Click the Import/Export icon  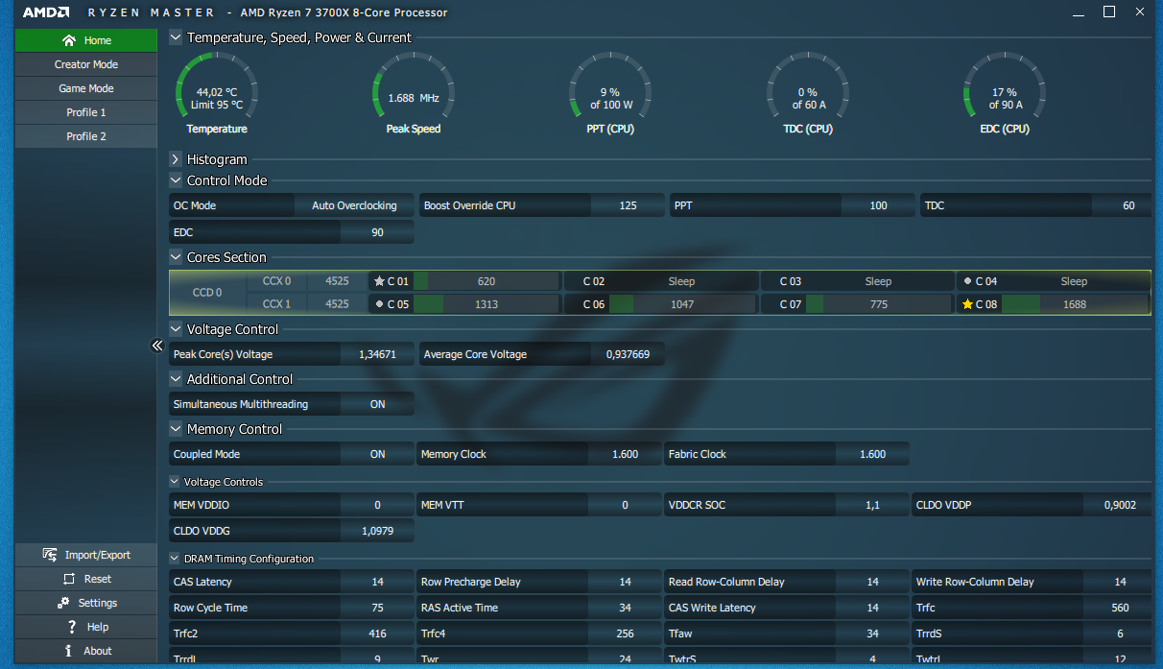51,555
